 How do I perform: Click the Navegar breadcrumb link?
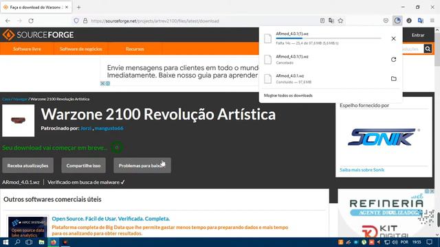pos(20,99)
